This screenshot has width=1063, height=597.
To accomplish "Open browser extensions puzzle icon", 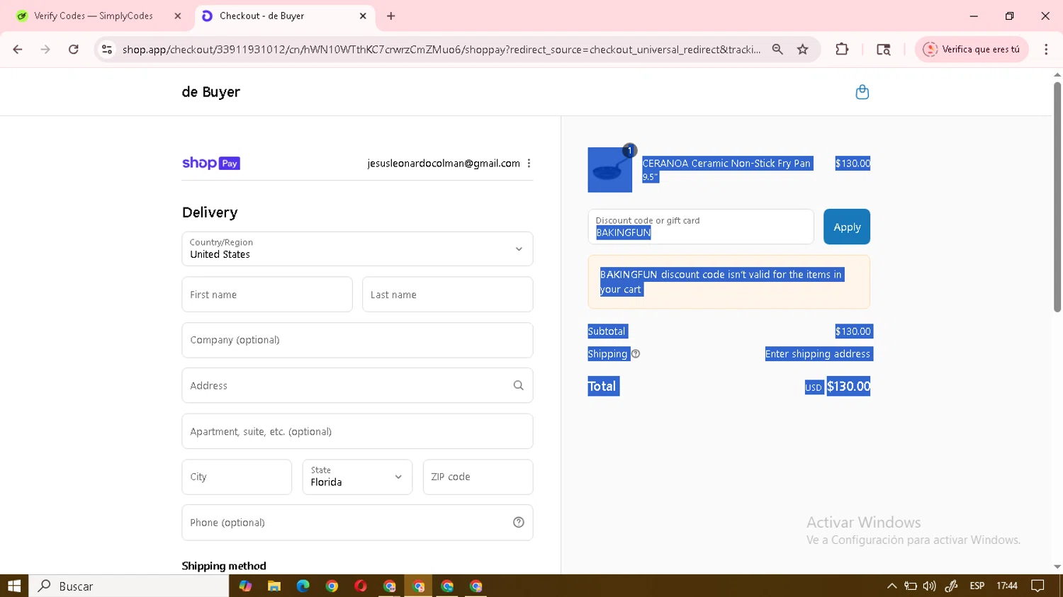I will pos(842,50).
